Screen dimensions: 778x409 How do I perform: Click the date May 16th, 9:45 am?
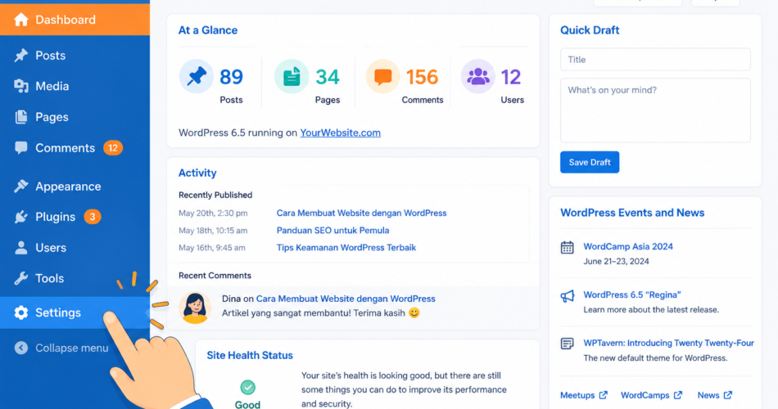[x=212, y=248]
